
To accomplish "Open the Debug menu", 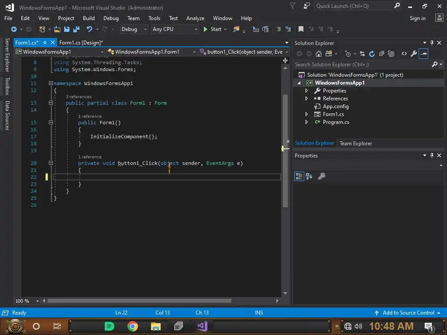I will pyautogui.click(x=111, y=18).
